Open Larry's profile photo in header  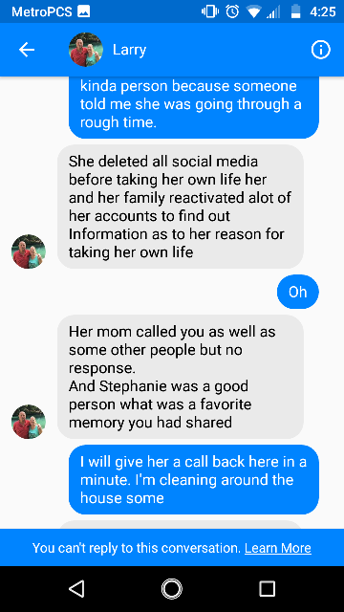(85, 50)
